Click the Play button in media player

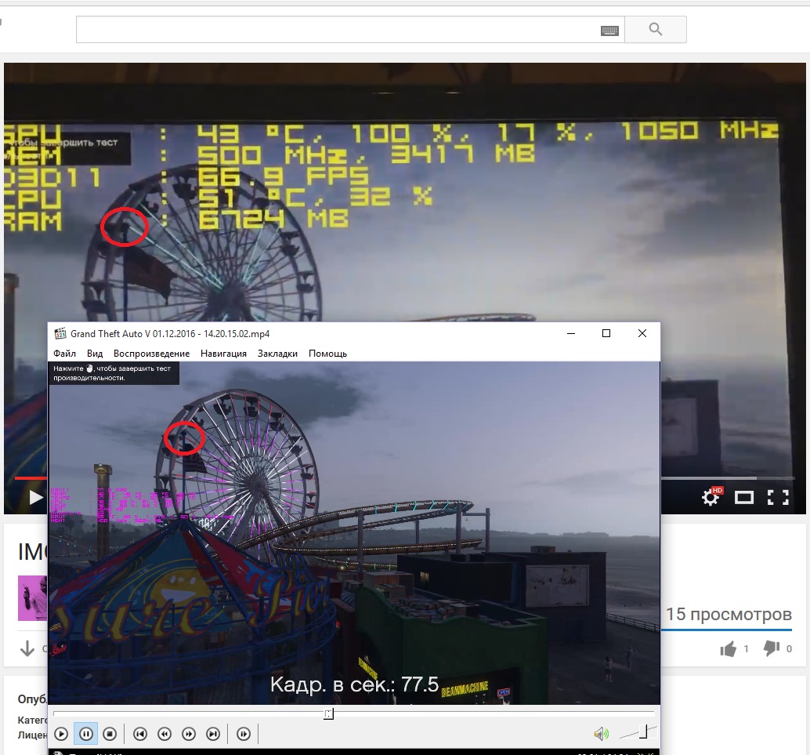[x=61, y=734]
